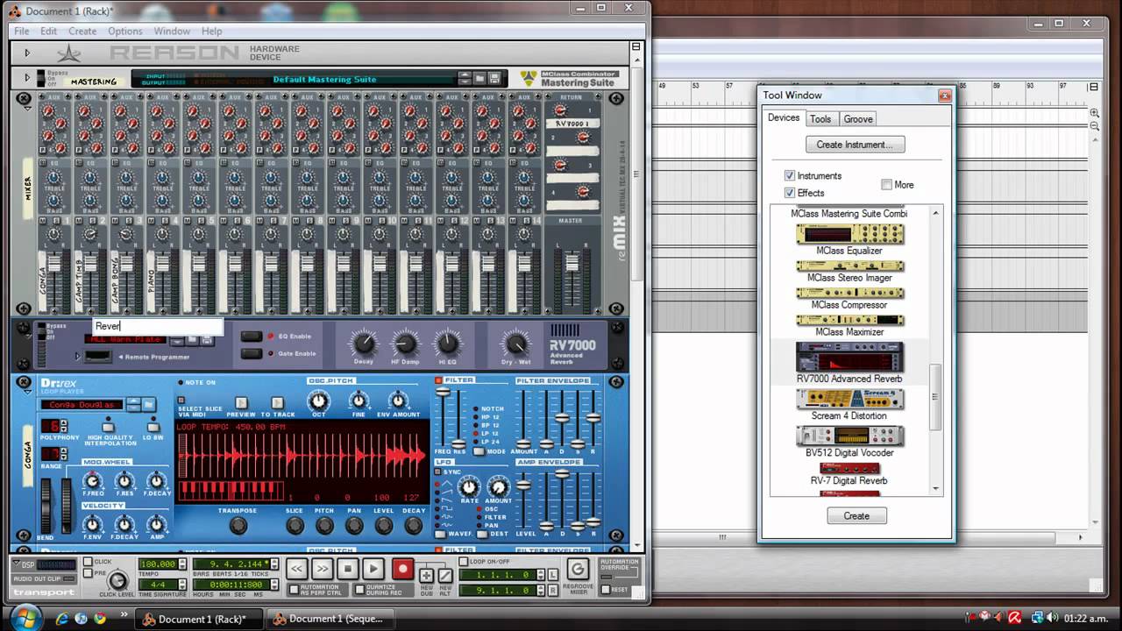Toggle the metronome Click checkbox
The height and width of the screenshot is (631, 1122).
(x=88, y=562)
